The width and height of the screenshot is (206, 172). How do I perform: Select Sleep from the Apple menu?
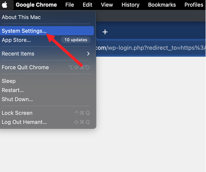[x=47, y=81]
